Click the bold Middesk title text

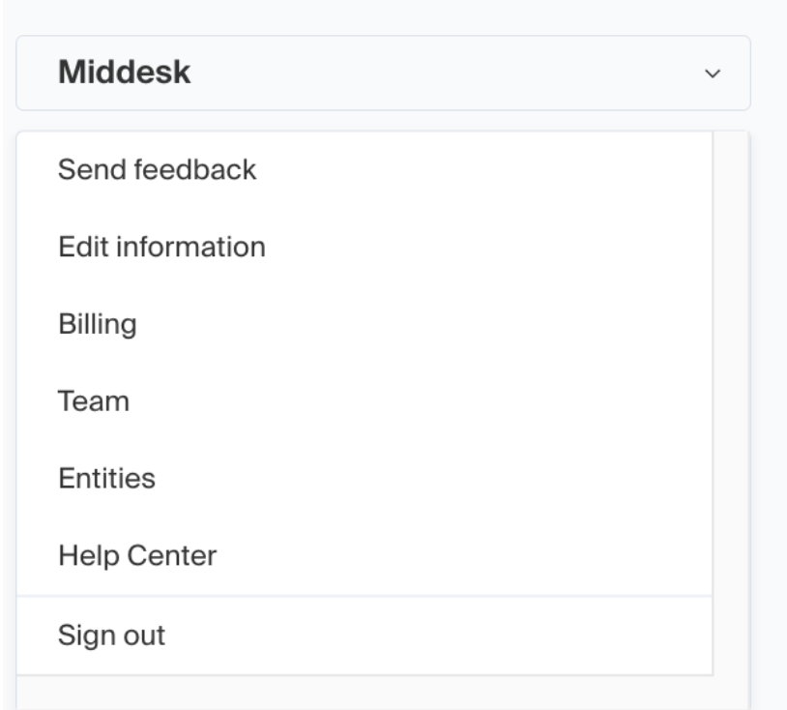tap(125, 73)
